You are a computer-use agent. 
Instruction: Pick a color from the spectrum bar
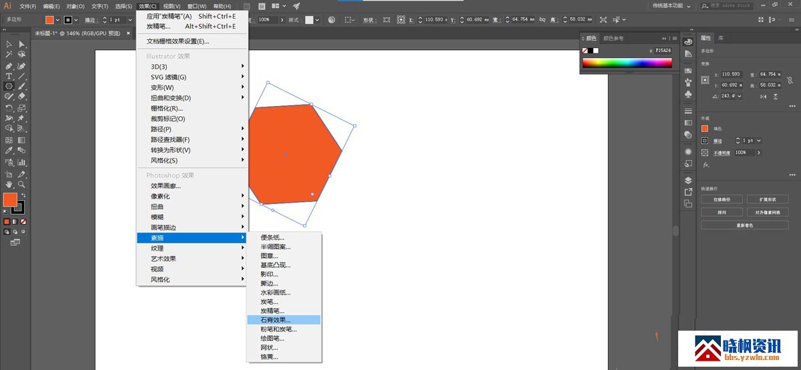[x=627, y=63]
